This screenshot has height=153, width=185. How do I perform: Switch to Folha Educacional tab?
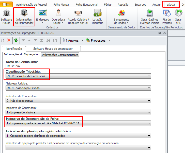point(87,5)
